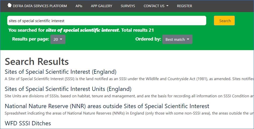Open the App Gallery page
Viewport: 254px width, 129px height.
pyautogui.click(x=101, y=6)
